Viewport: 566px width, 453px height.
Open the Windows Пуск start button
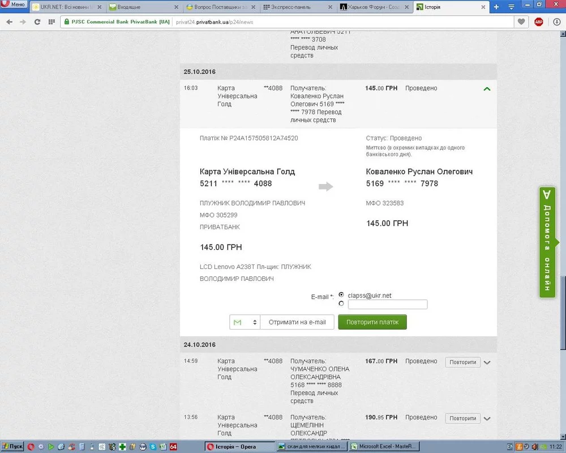coord(12,447)
